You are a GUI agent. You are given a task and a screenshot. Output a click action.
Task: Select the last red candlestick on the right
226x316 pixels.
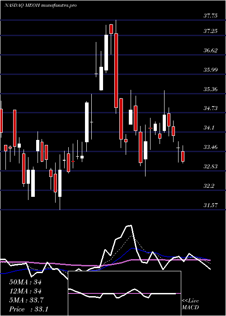click(183, 156)
